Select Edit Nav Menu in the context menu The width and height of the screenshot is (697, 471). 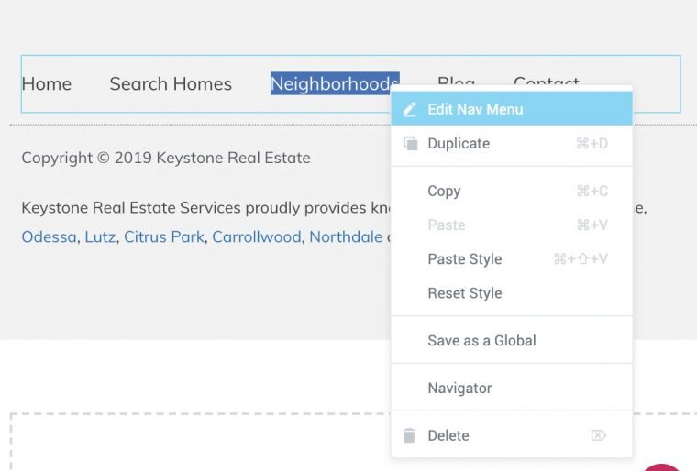click(512, 109)
